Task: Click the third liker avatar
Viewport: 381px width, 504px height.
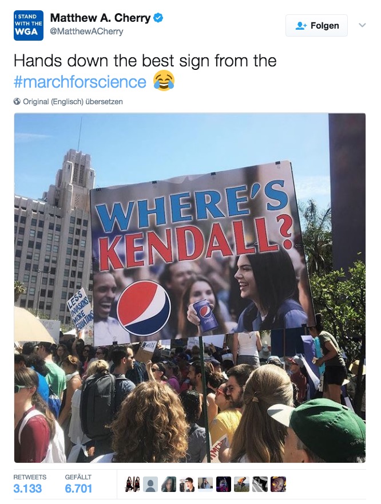Action: coord(169,485)
